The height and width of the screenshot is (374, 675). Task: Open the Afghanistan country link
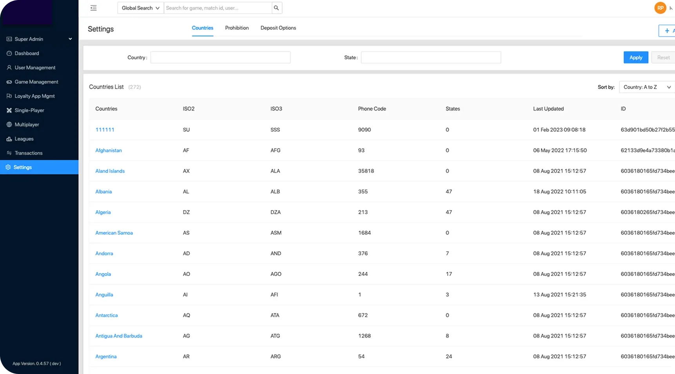[109, 151]
